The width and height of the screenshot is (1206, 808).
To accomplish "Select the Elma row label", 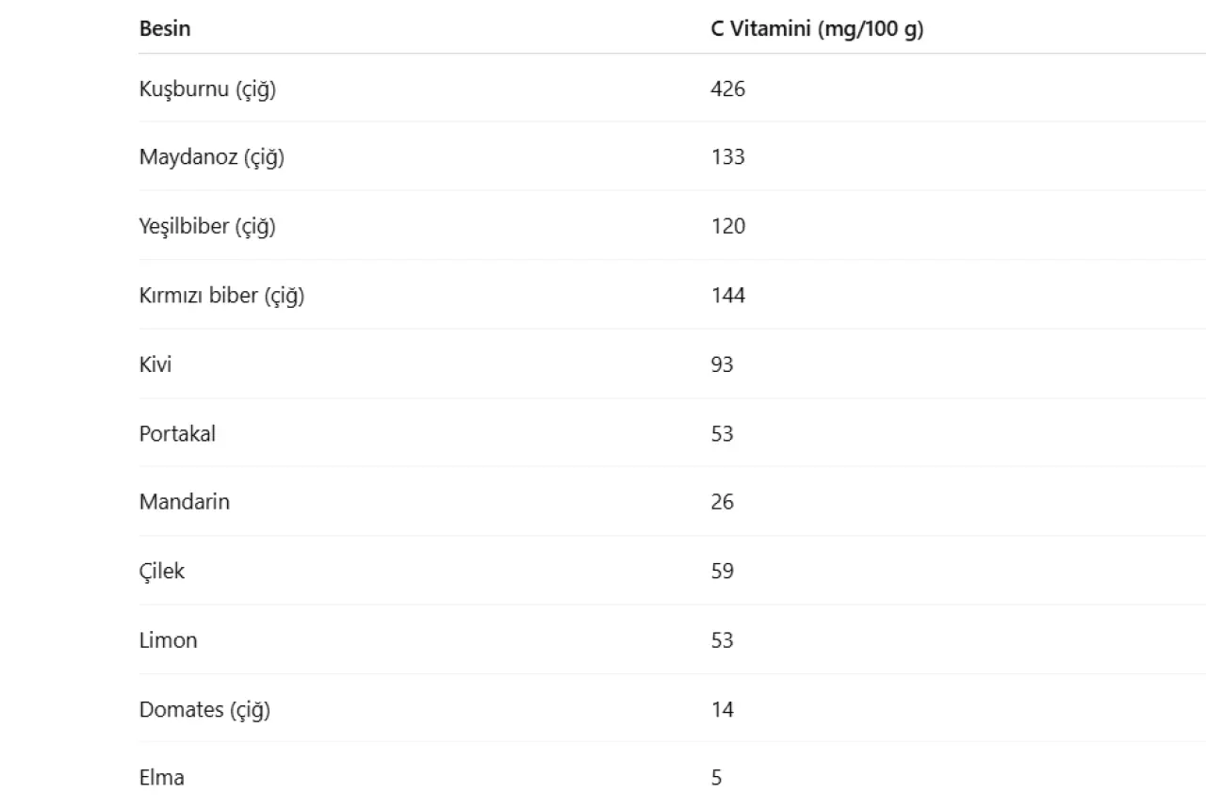I will pyautogui.click(x=162, y=778).
